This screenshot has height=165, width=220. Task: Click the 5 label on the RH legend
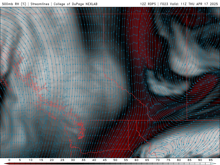pyautogui.click(x=20, y=160)
